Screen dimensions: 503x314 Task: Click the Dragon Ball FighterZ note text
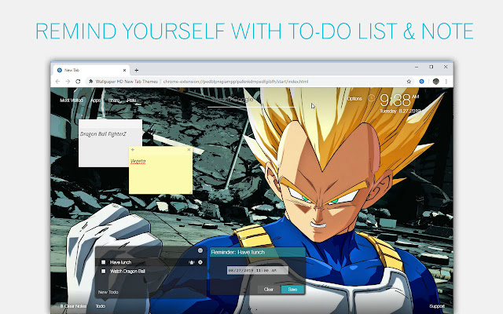103,134
